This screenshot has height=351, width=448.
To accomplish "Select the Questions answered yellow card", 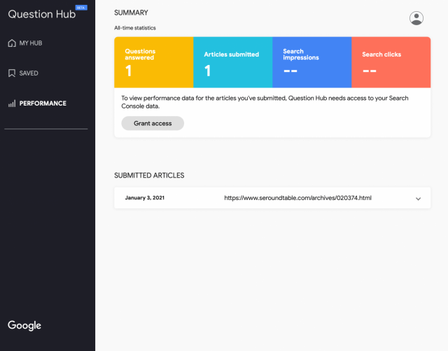I will point(154,62).
